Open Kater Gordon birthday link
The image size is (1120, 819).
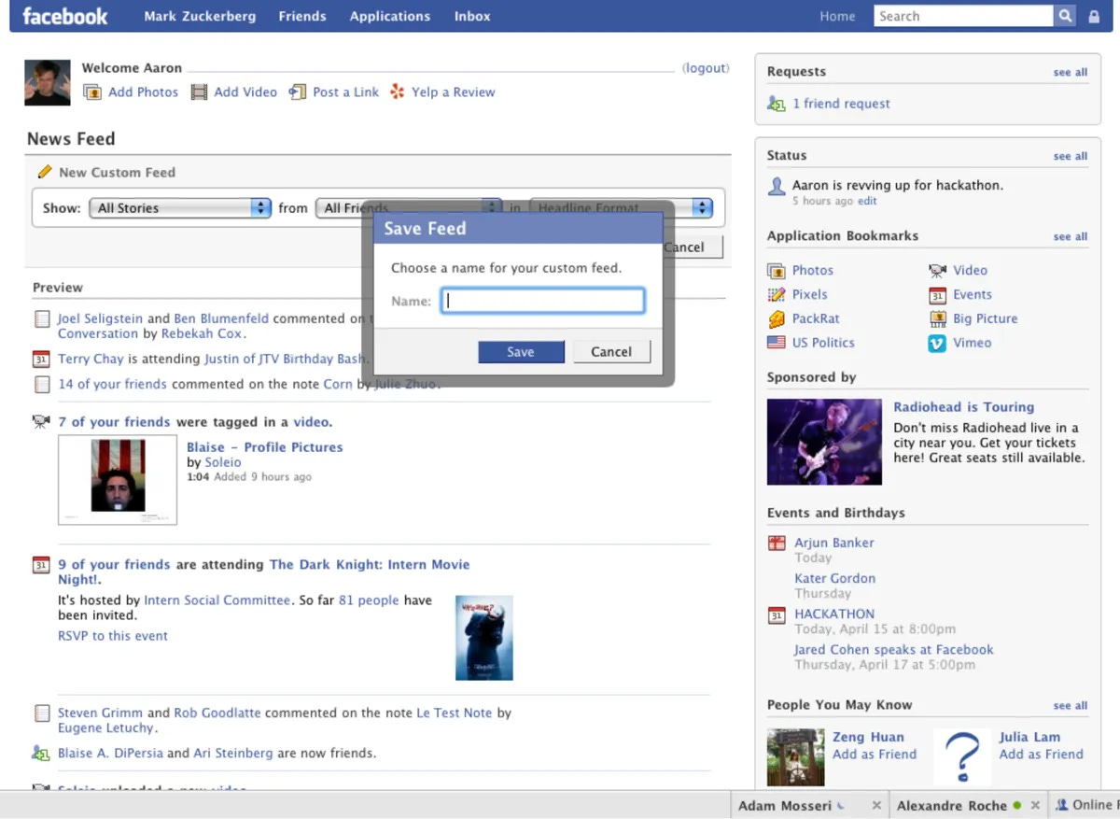835,578
